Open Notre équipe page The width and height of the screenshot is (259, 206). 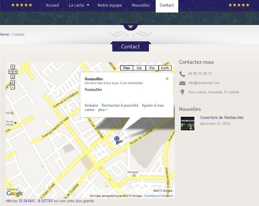click(110, 5)
